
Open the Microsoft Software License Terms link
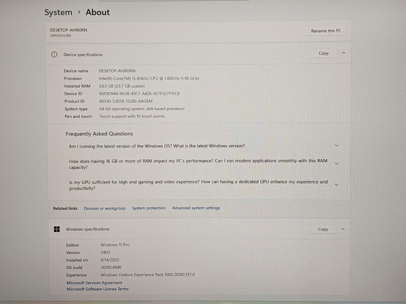(x=98, y=289)
